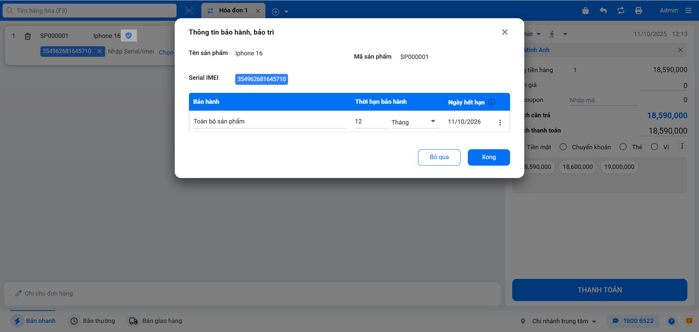
Task: Click the 1900 6522 support hotline
Action: 633,321
